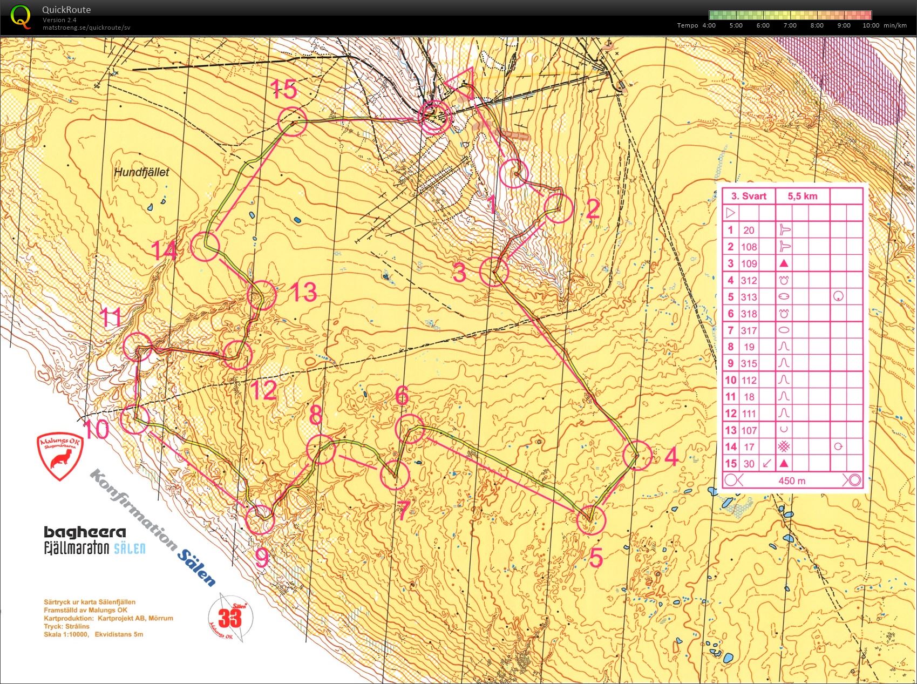The height and width of the screenshot is (684, 917).
Task: Select control circle 6 on the map
Action: (410, 429)
